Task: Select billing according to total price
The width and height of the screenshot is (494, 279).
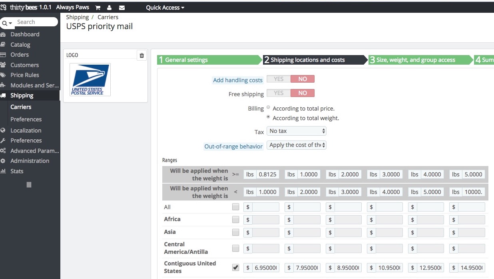Action: pos(268,108)
